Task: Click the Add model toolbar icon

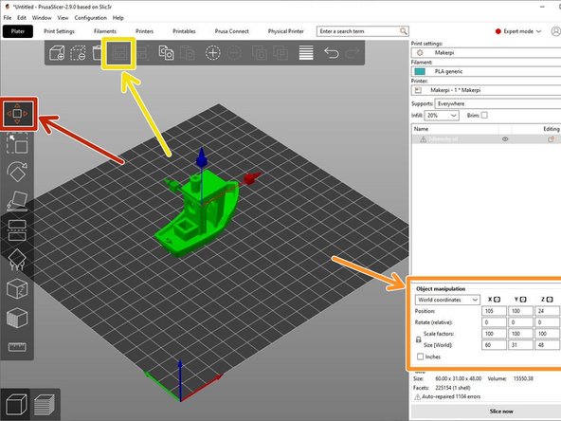Action: pyautogui.click(x=57, y=53)
